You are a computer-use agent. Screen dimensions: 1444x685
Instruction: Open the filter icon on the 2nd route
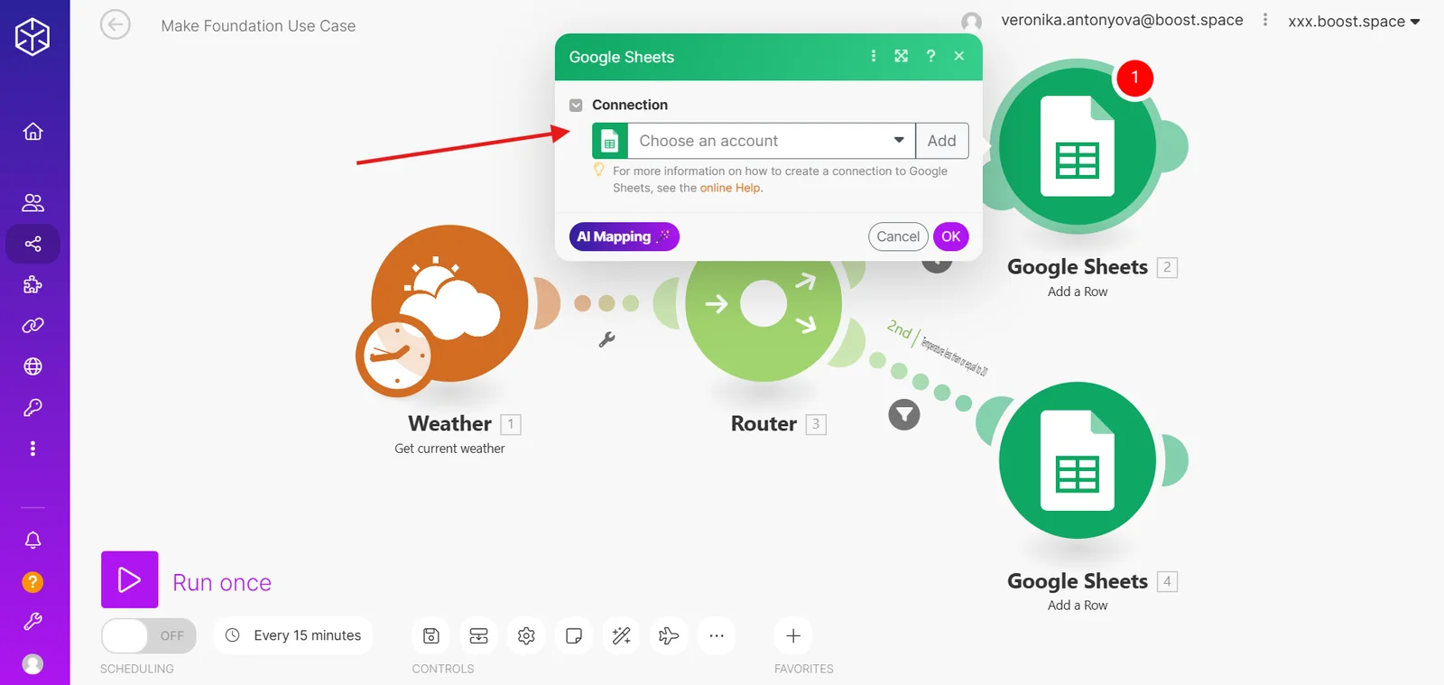click(904, 415)
